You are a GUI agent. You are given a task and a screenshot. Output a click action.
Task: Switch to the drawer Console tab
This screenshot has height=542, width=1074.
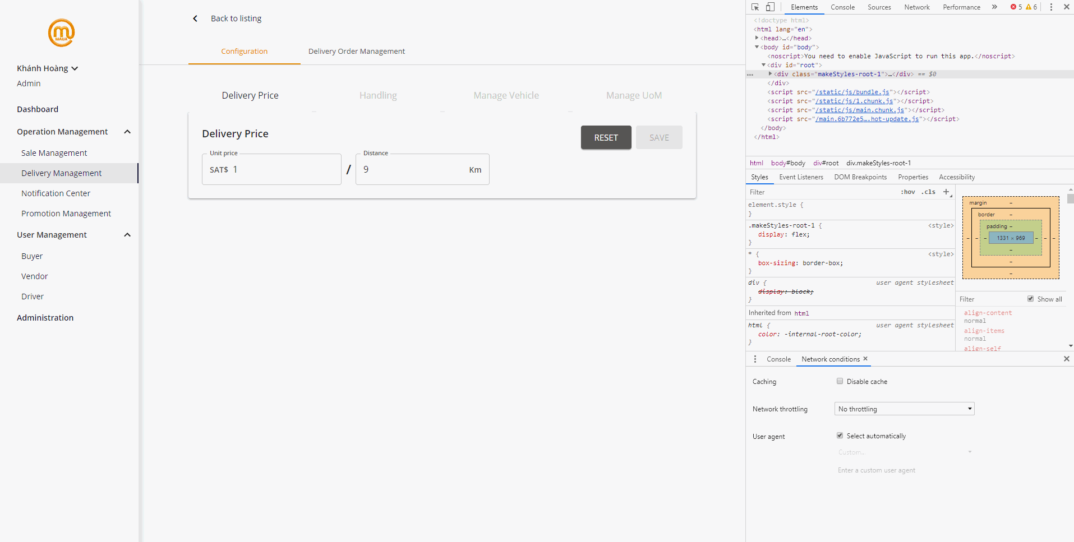coord(779,359)
